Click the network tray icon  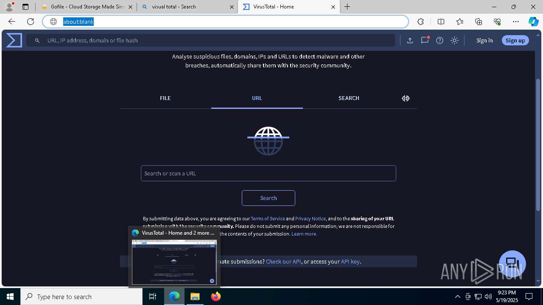(478, 297)
